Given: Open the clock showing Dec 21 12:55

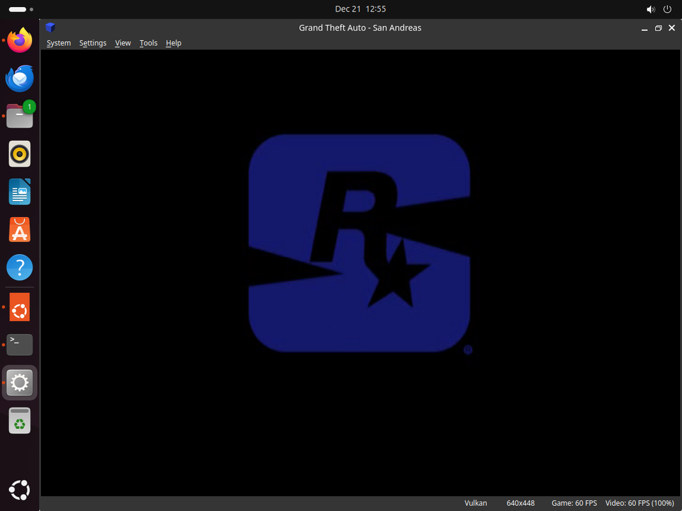Looking at the screenshot, I should [x=360, y=9].
